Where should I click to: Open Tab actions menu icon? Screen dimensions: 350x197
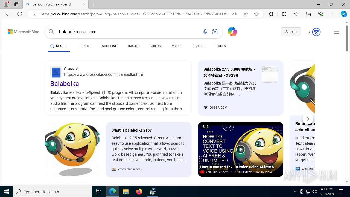pyautogui.click(x=16, y=4)
